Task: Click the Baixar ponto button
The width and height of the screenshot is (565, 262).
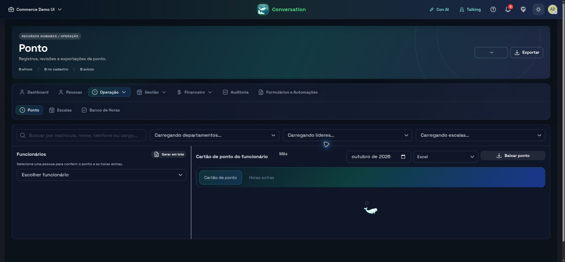Action: pos(513,156)
